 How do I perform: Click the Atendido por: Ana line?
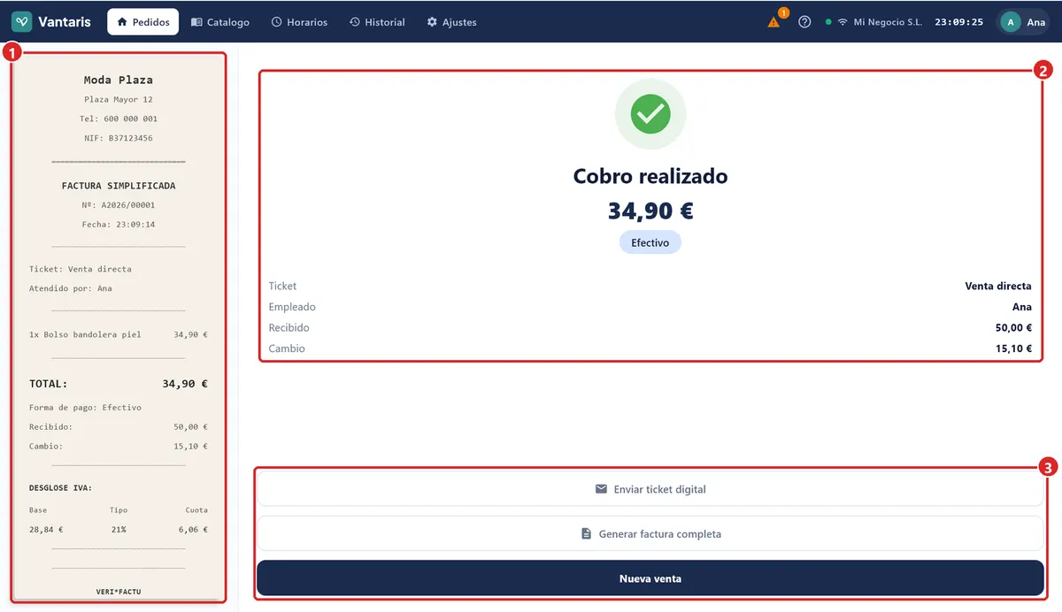71,288
